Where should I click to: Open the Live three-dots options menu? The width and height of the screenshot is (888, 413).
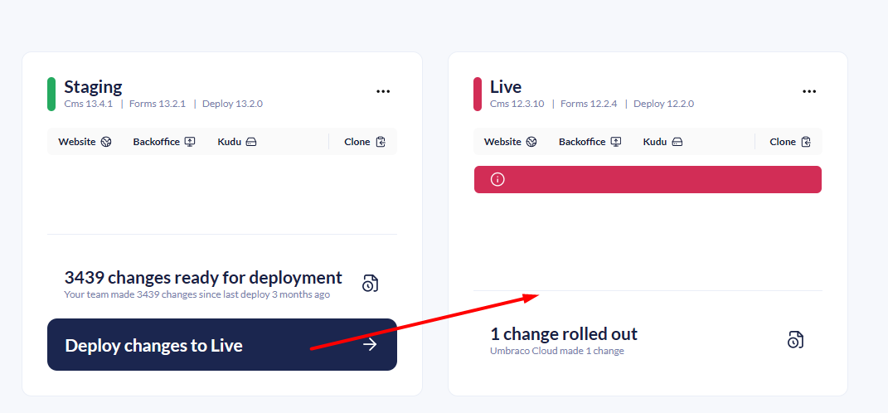[x=809, y=92]
